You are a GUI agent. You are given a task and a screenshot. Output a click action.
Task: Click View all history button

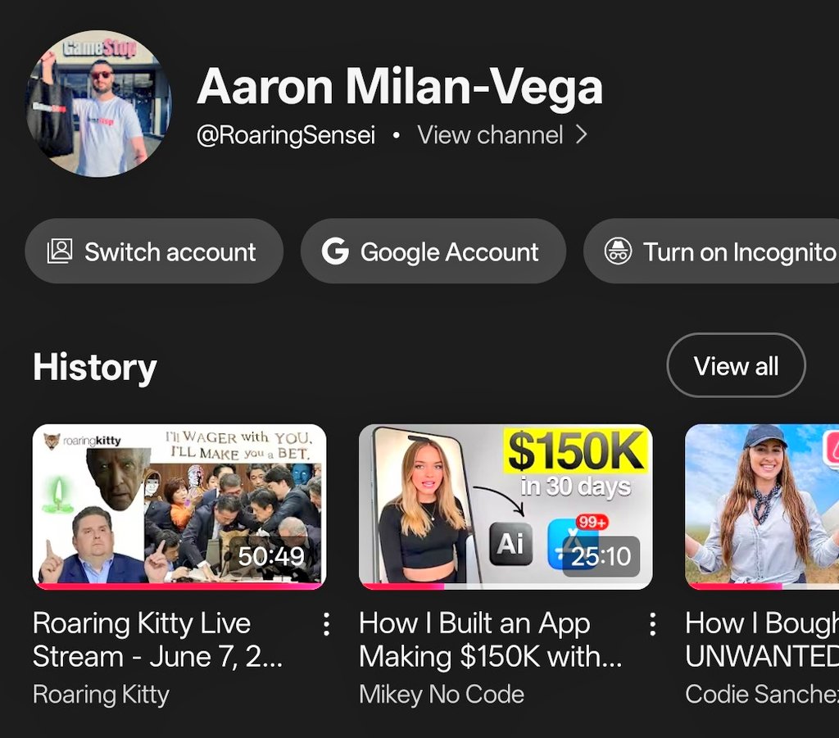tap(736, 366)
